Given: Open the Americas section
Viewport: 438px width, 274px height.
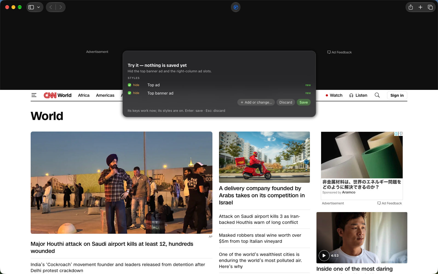Looking at the screenshot, I should click(105, 95).
